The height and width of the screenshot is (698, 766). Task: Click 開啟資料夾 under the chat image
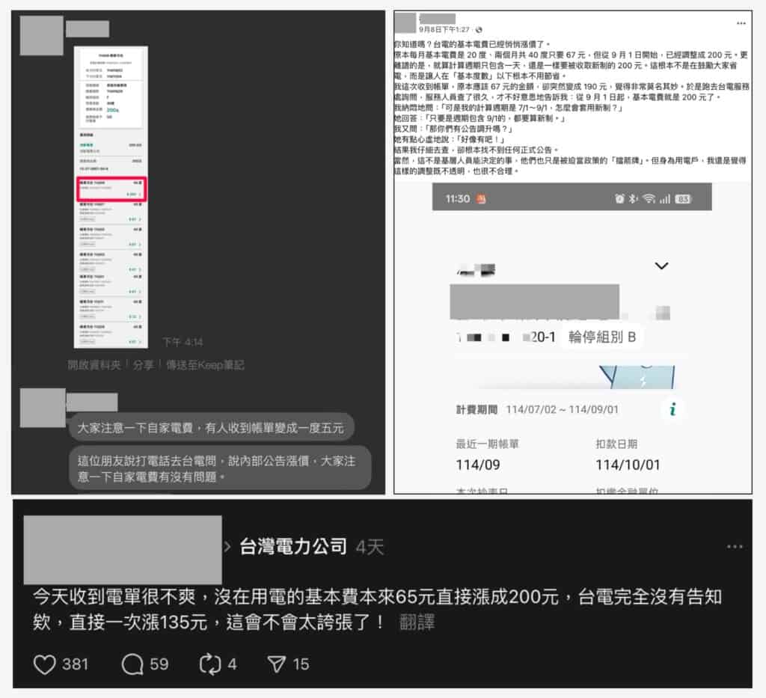[x=94, y=365]
